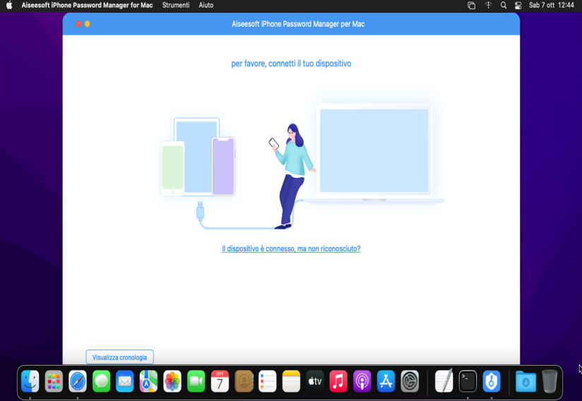Open the Trash from the Dock
This screenshot has height=401, width=582.
point(550,381)
